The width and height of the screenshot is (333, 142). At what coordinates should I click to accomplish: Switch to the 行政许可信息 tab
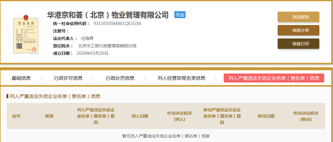pyautogui.click(x=68, y=78)
